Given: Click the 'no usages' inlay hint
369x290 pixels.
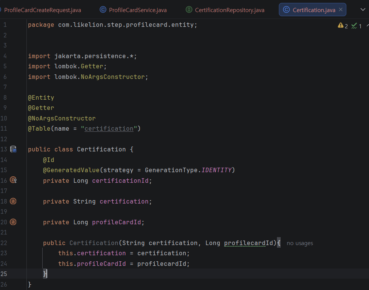Looking at the screenshot, I should pos(300,243).
